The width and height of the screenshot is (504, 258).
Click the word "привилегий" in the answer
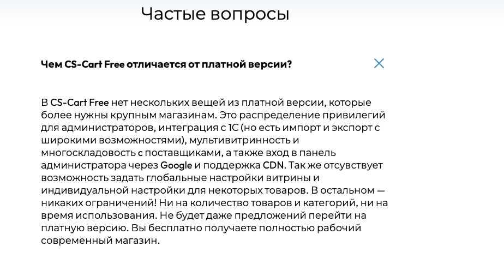pyautogui.click(x=356, y=115)
